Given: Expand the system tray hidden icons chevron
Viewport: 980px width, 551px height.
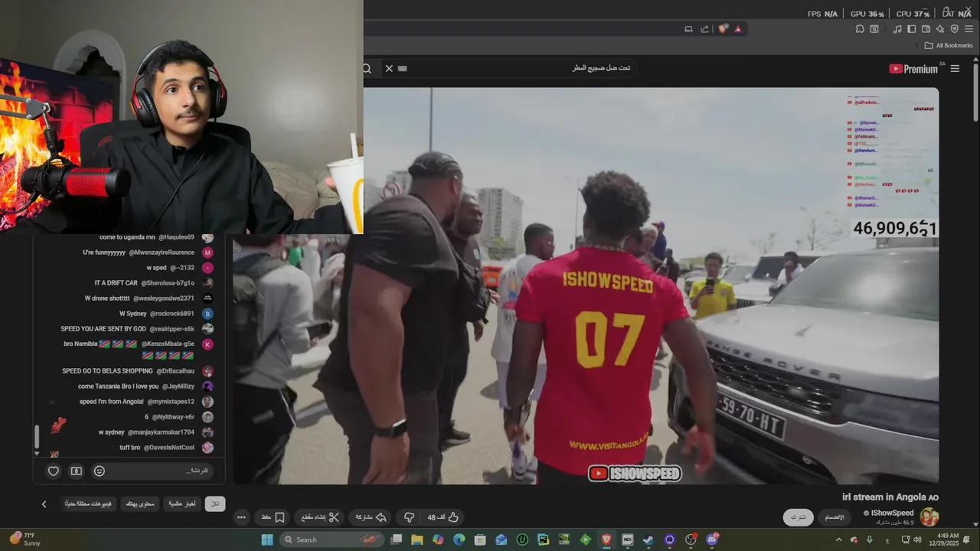Looking at the screenshot, I should click(x=839, y=540).
